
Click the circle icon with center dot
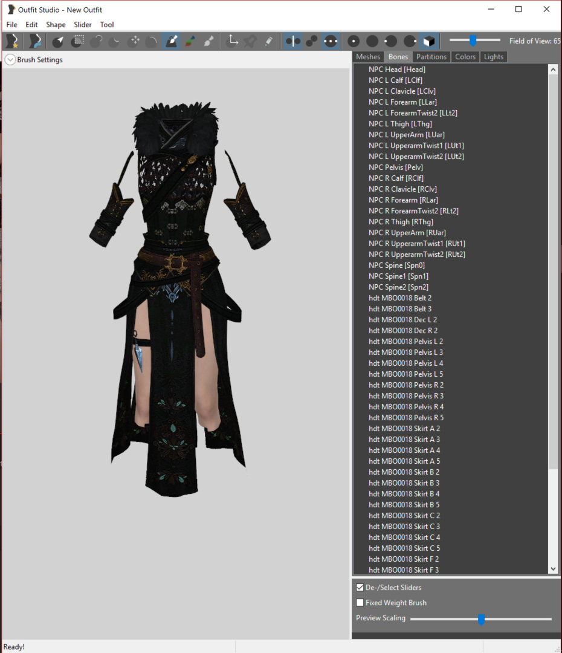point(354,41)
